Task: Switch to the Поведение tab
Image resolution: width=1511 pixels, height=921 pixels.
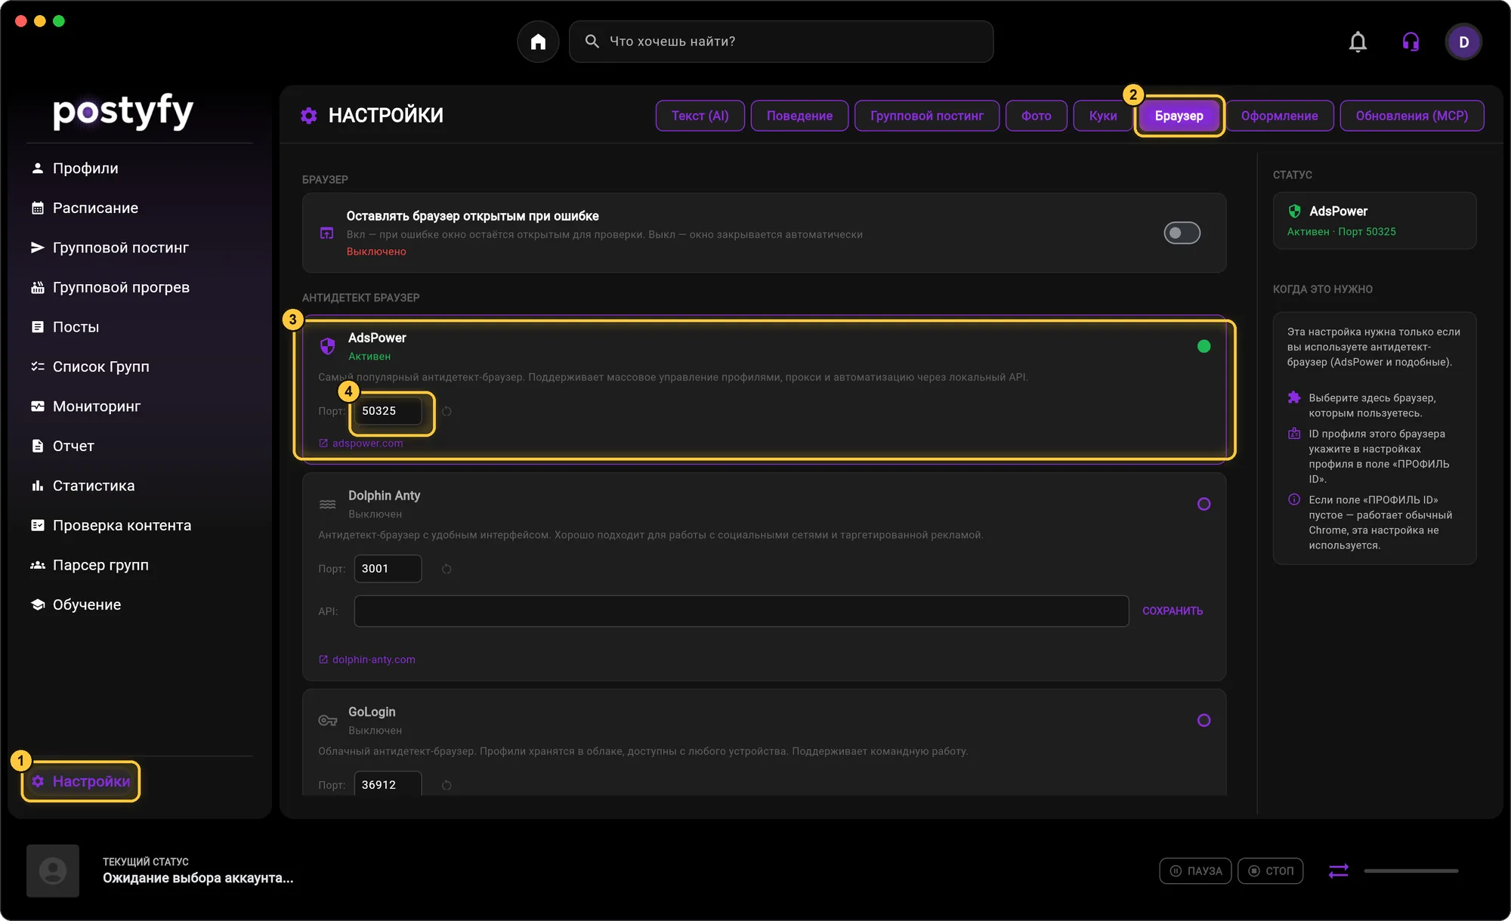Action: click(x=799, y=116)
